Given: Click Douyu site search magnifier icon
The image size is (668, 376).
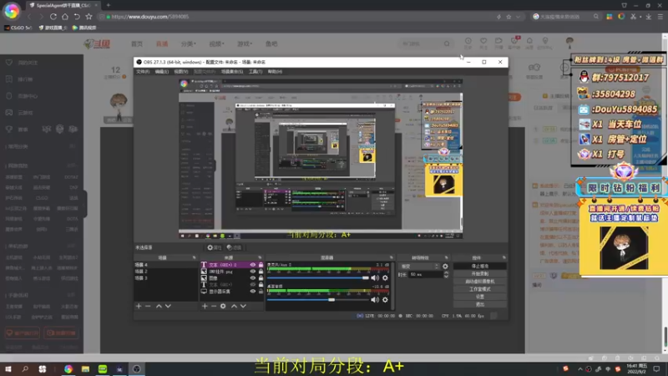Looking at the screenshot, I should 447,43.
